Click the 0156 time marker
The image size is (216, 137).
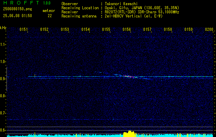point(127,29)
